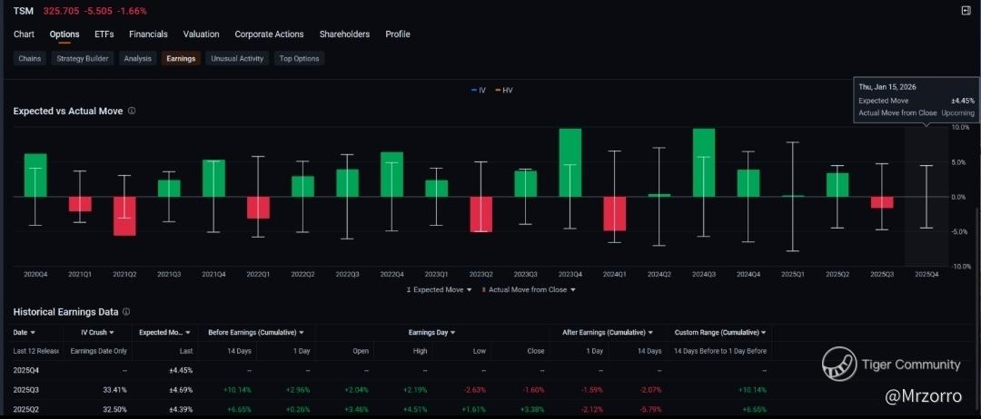This screenshot has width=981, height=419.
Task: Click the +4.51% earnings day high cell
Action: (x=416, y=409)
